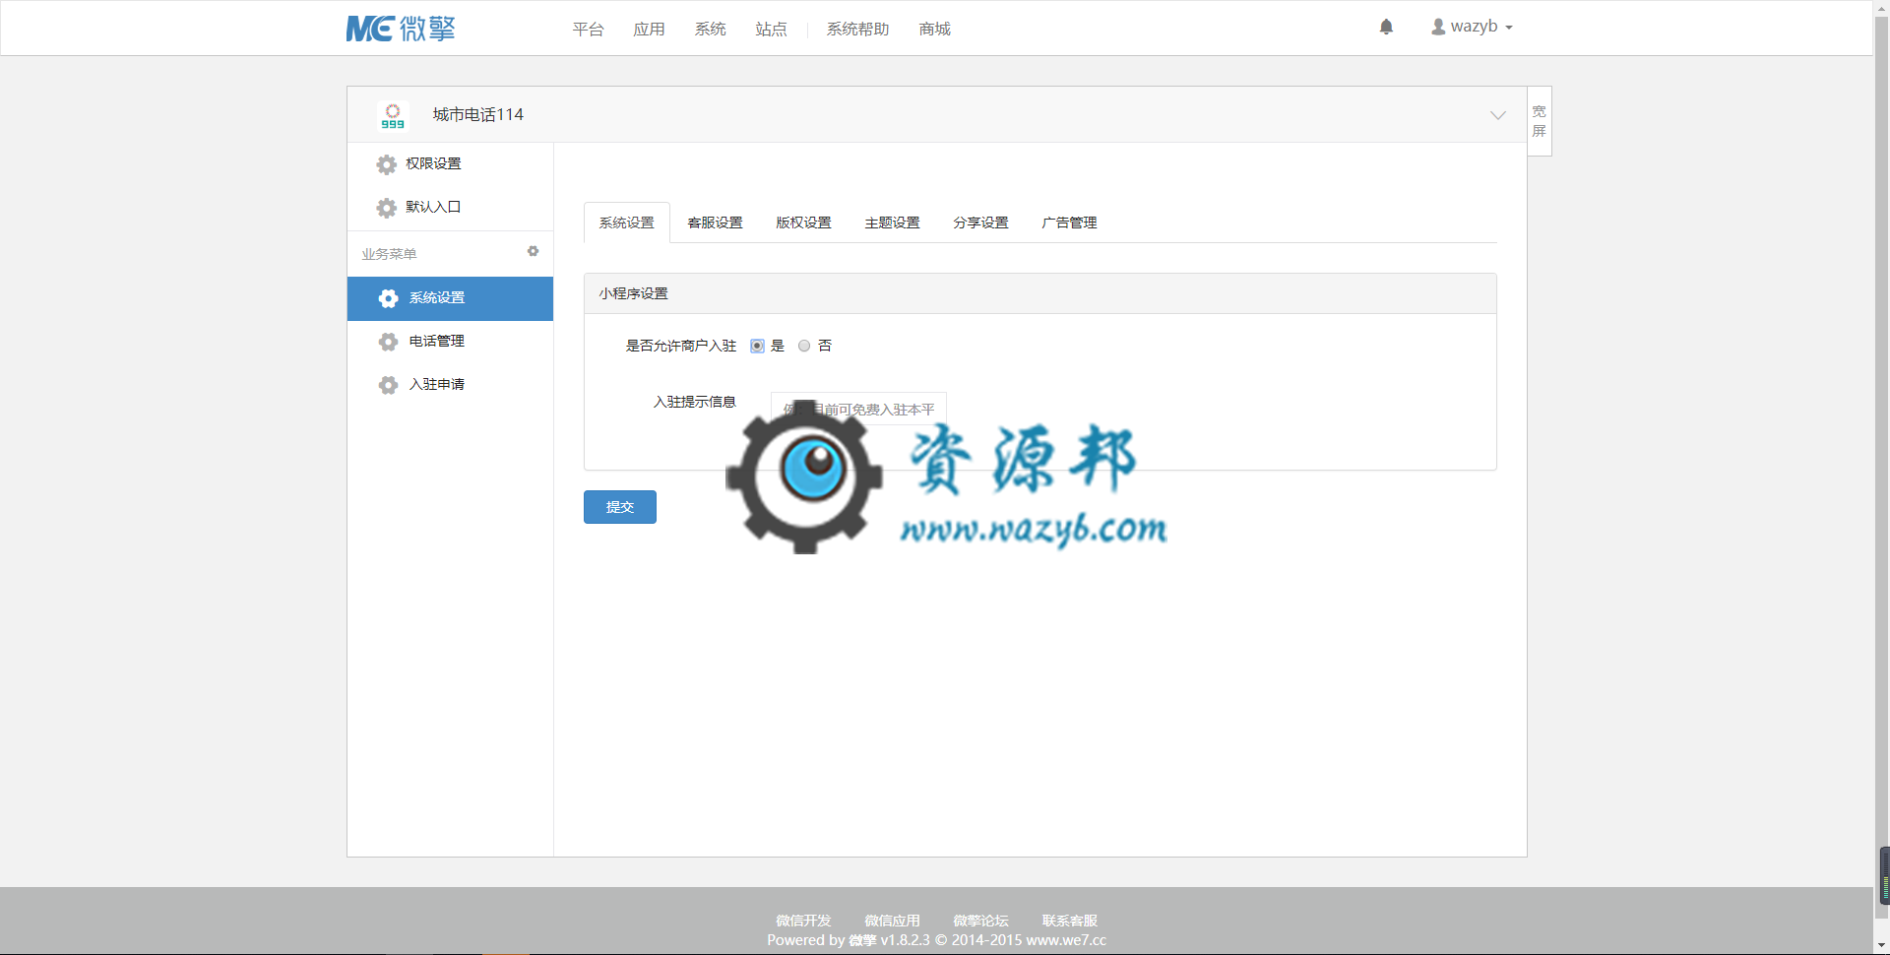1890x955 pixels.
Task: Open the 站点 menu
Action: 771,30
